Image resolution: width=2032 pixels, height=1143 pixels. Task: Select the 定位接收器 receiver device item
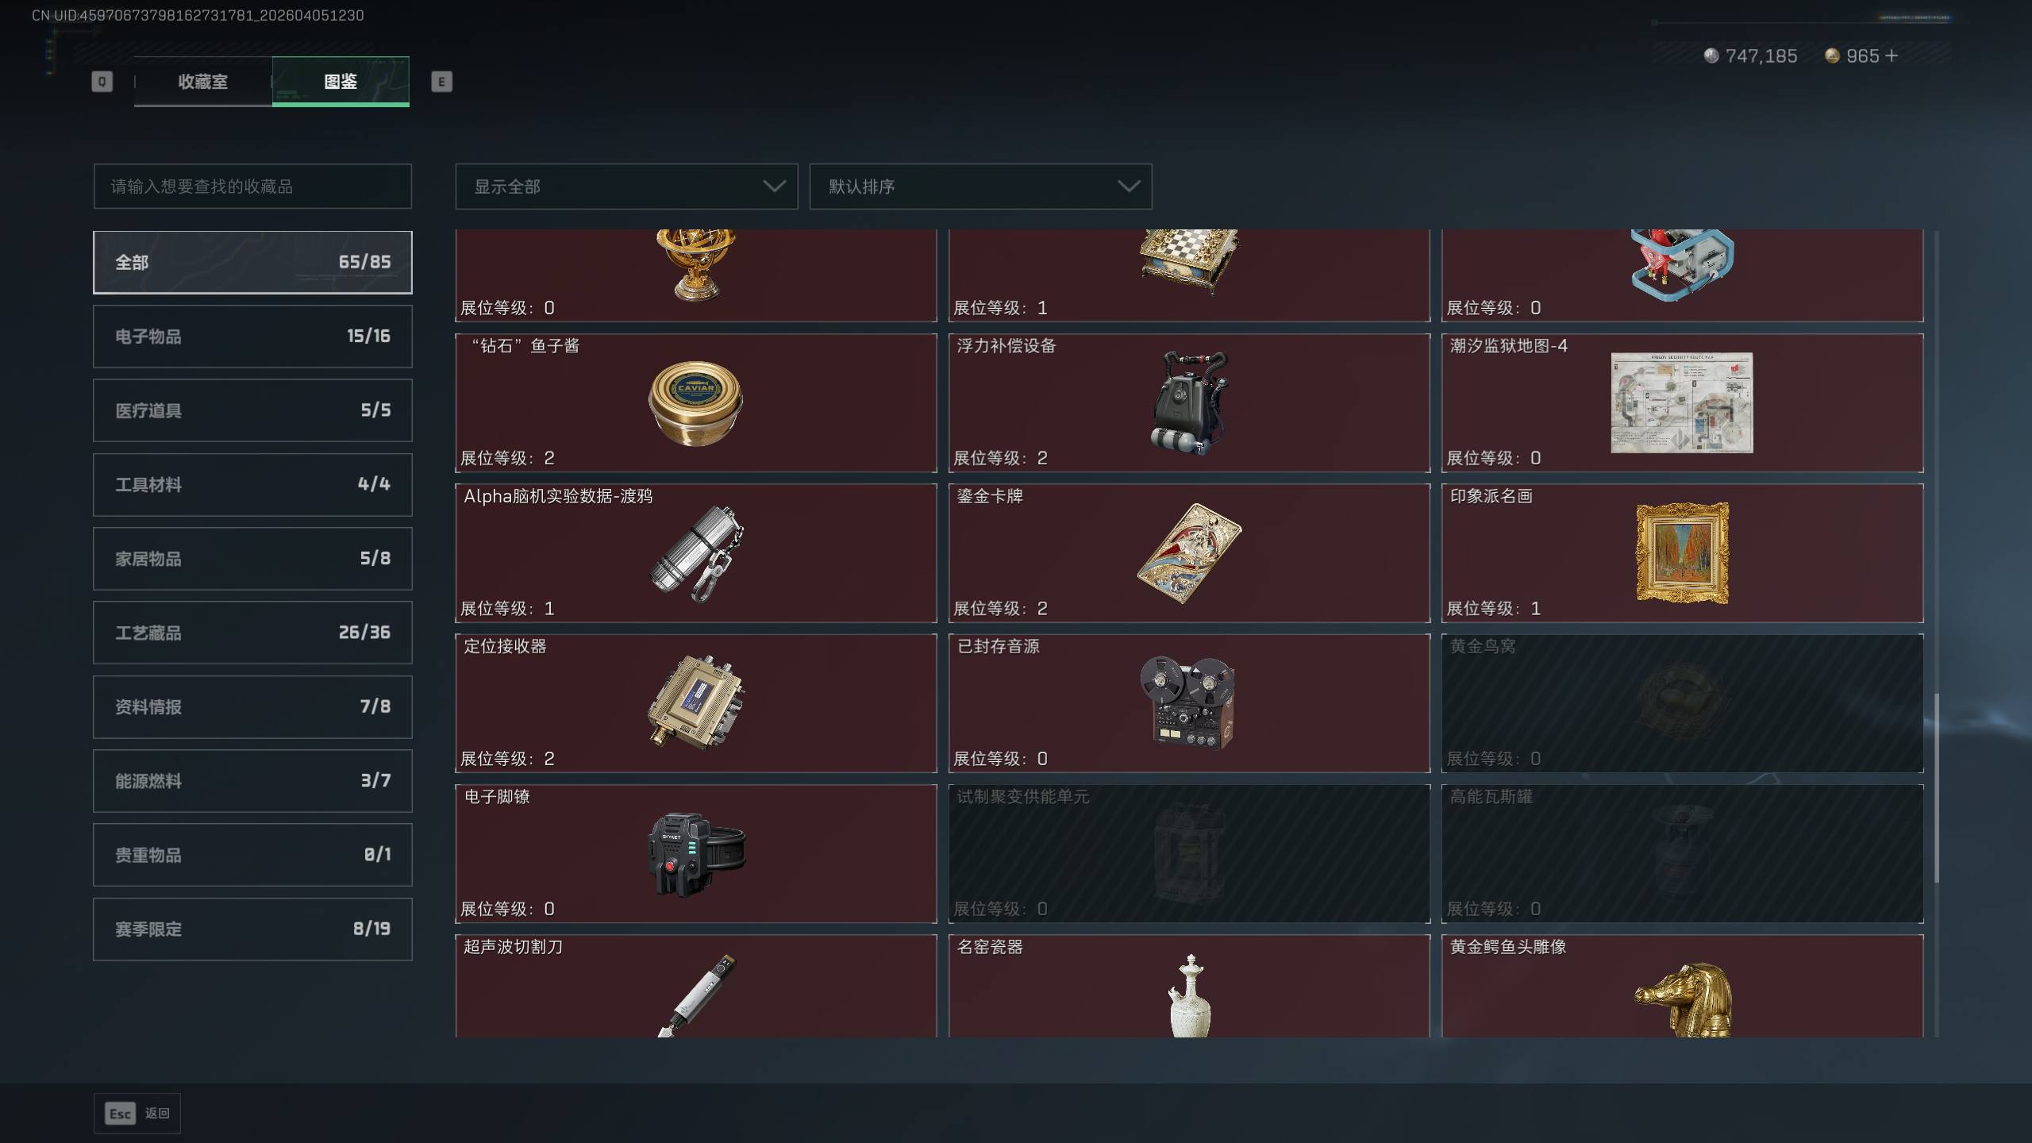click(x=695, y=703)
